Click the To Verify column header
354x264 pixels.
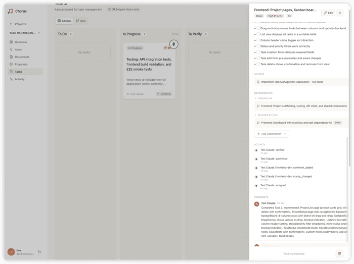click(x=195, y=34)
